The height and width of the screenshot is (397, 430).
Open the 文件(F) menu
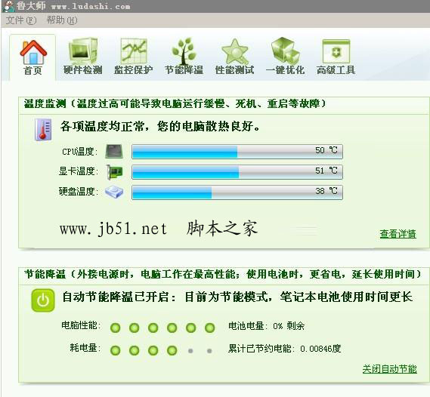coord(21,20)
